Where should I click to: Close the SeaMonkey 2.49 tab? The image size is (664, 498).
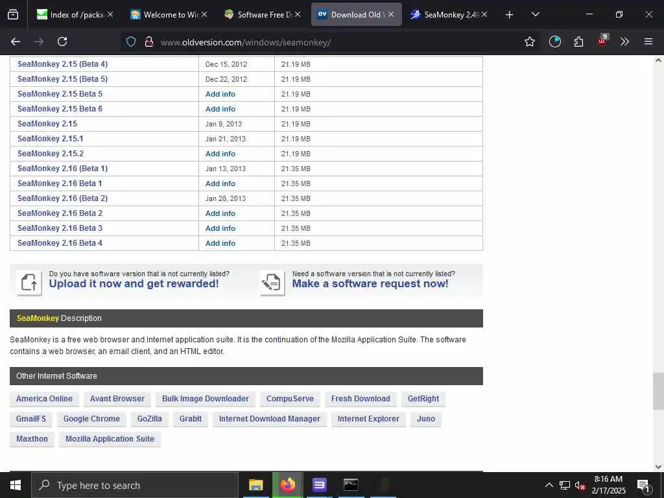point(484,14)
